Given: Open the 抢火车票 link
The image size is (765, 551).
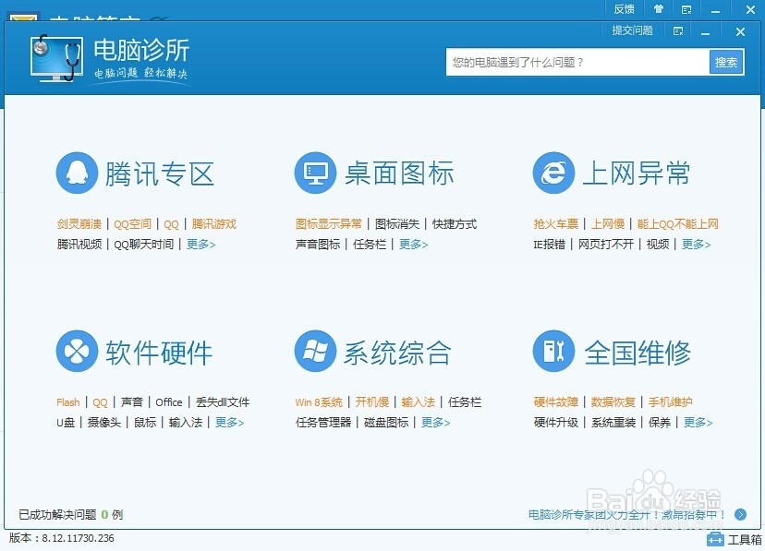Looking at the screenshot, I should point(555,224).
